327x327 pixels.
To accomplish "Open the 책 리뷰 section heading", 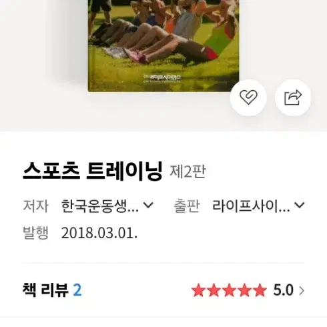I will [45, 290].
